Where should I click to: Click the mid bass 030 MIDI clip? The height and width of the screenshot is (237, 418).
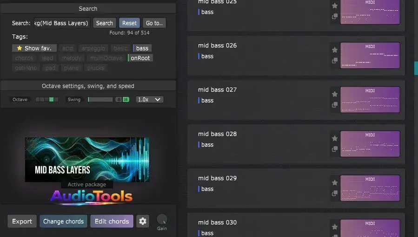pyautogui.click(x=370, y=228)
